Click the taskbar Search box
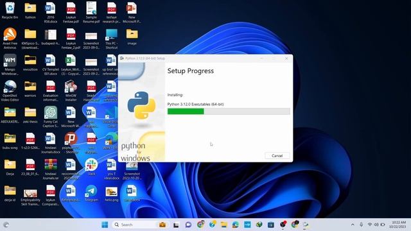 140,225
